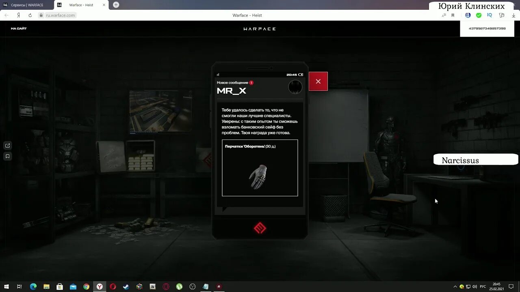Bookmark this page in the address bar
The height and width of the screenshot is (292, 520).
point(453,15)
